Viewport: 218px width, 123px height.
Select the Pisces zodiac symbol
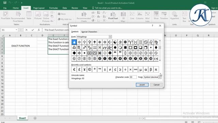[x=100, y=48]
